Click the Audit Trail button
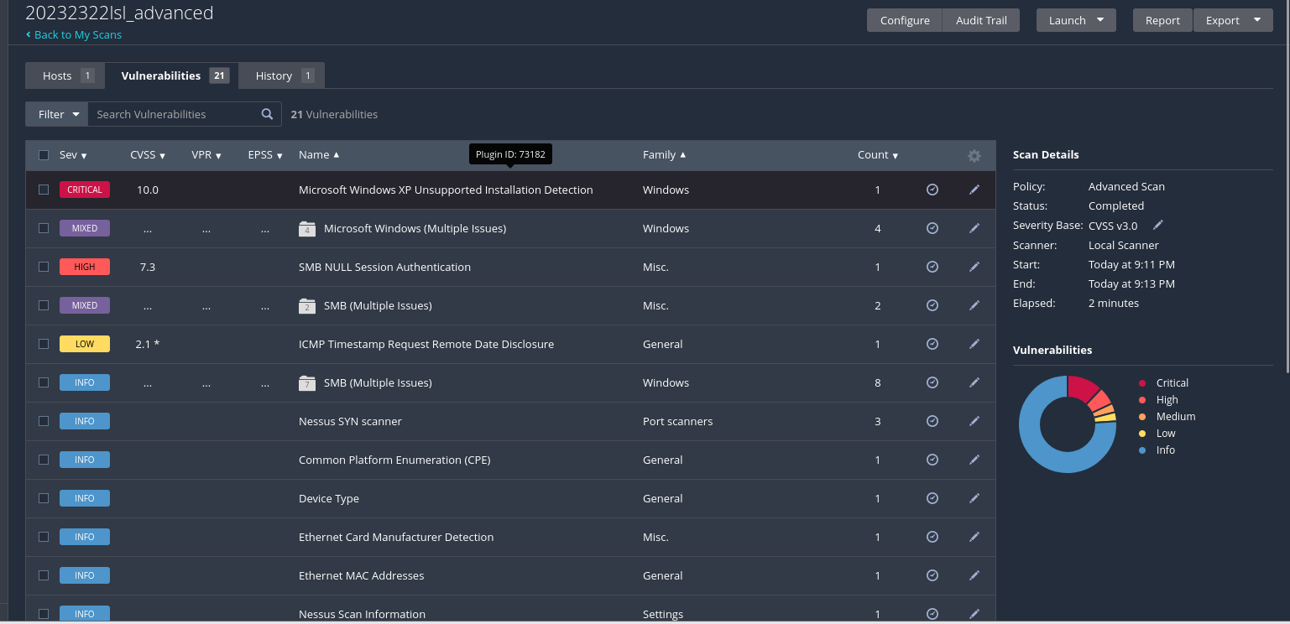This screenshot has height=624, width=1290. [981, 20]
